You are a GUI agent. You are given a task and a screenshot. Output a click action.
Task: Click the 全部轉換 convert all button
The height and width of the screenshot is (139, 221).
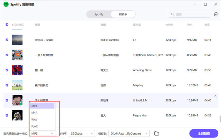(x=204, y=133)
